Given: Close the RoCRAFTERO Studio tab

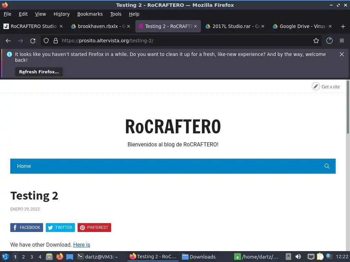Looking at the screenshot, I should coord(61,26).
